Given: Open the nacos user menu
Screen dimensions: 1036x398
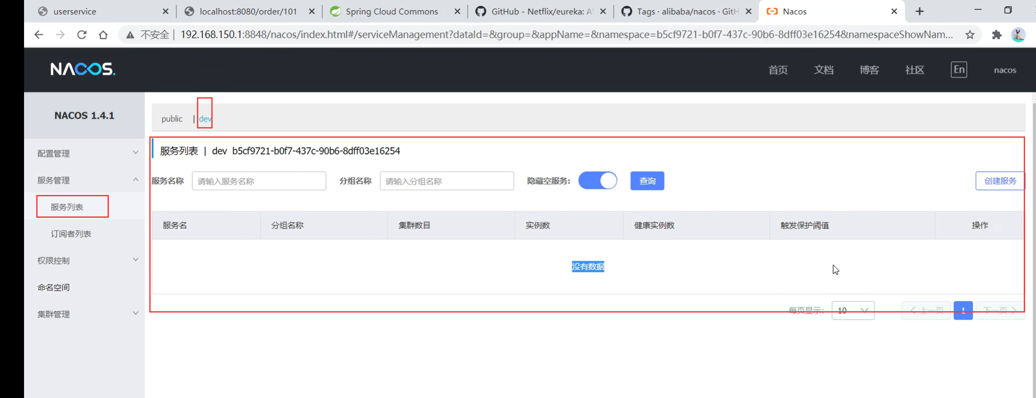Looking at the screenshot, I should 1005,70.
